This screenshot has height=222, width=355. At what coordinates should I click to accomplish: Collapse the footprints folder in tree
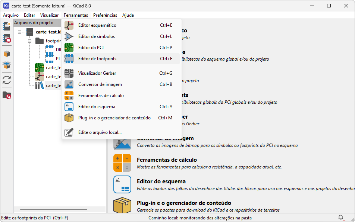point(29,41)
